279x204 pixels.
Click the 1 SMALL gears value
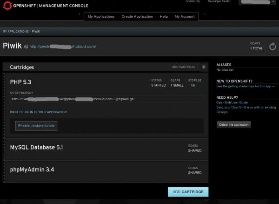(x=177, y=85)
